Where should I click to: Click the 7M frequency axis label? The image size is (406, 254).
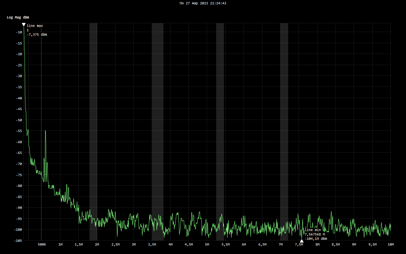pos(280,244)
